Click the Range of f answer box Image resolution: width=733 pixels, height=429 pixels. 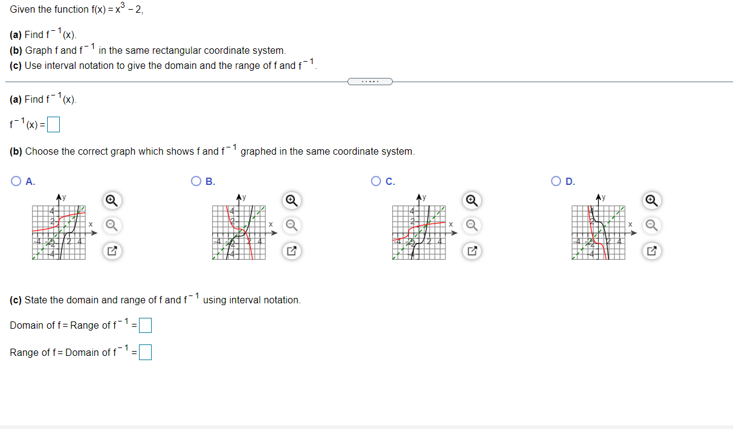(x=144, y=352)
